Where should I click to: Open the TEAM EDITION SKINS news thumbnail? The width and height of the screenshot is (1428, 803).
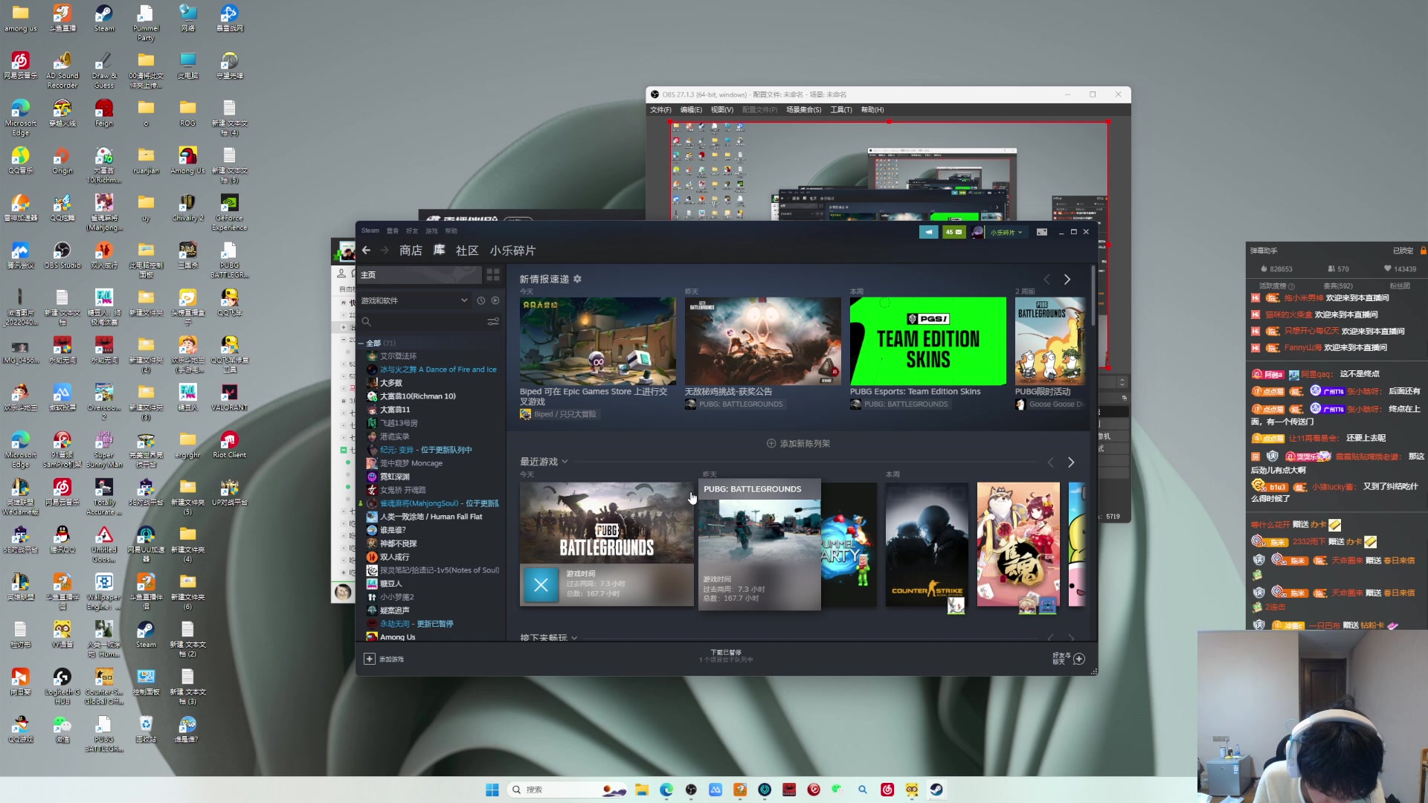[x=927, y=341]
